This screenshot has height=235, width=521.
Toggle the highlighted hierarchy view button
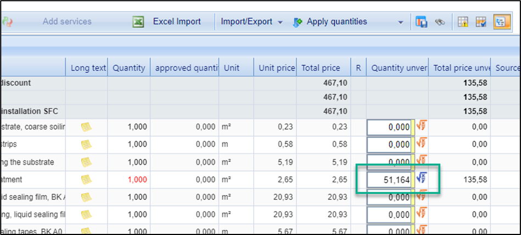[x=501, y=22]
